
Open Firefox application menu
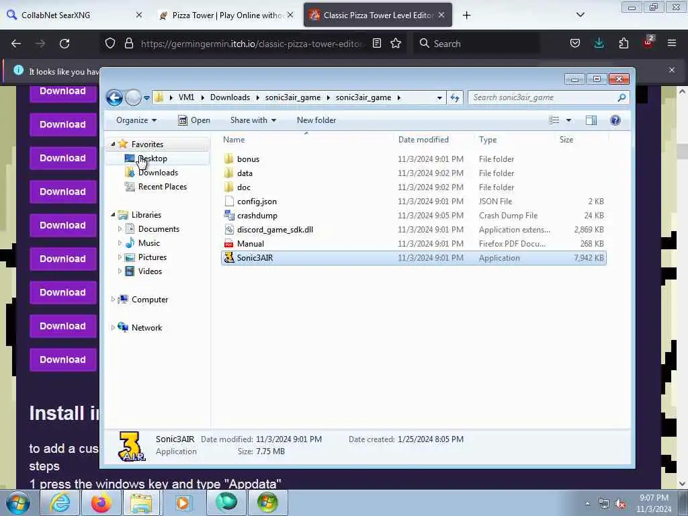click(672, 44)
